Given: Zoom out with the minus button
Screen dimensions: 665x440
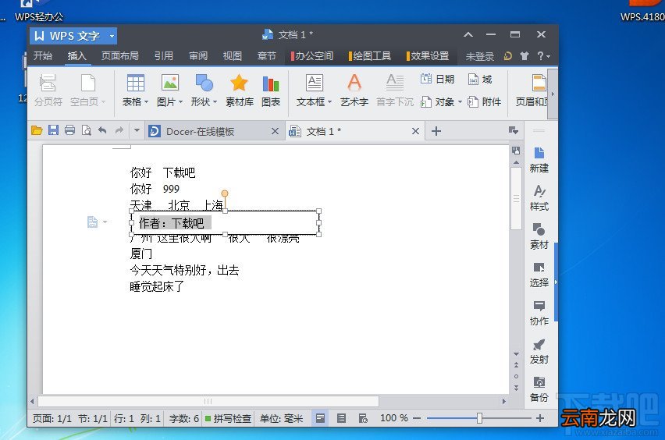Looking at the screenshot, I should tap(417, 418).
